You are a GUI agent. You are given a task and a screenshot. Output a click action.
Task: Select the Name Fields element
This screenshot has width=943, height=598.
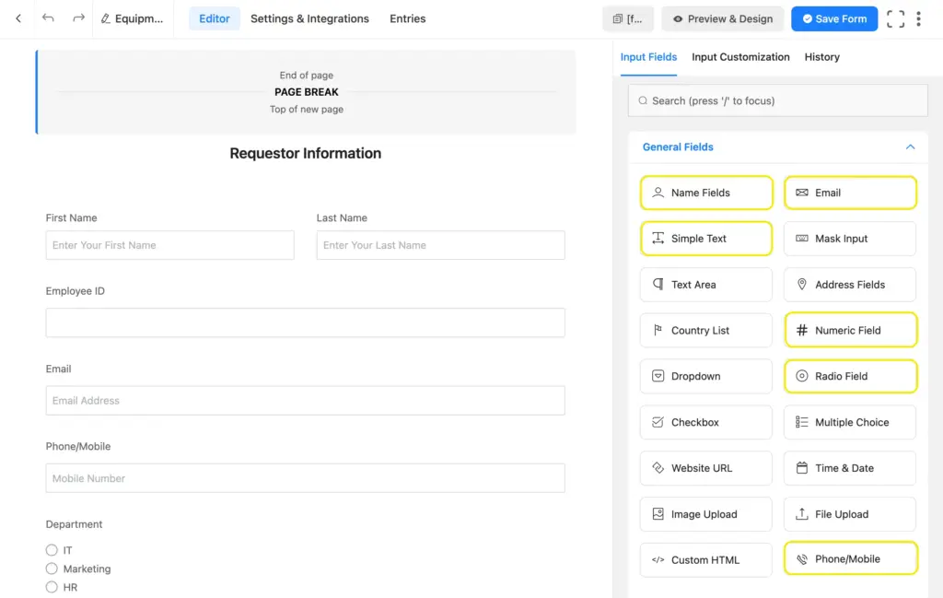(705, 193)
